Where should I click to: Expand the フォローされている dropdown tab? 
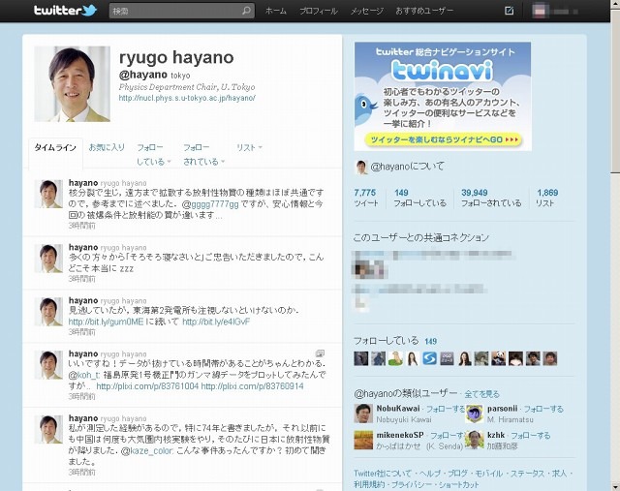pyautogui.click(x=203, y=155)
